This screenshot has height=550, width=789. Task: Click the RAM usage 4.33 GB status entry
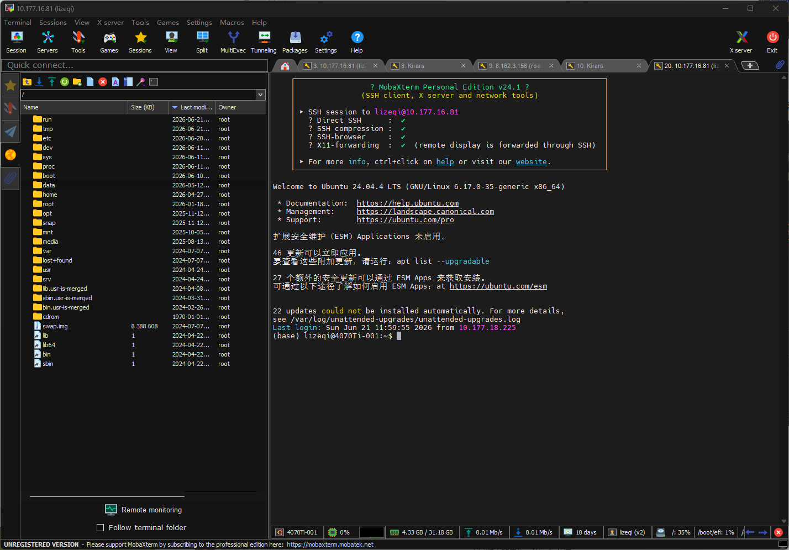pos(422,532)
